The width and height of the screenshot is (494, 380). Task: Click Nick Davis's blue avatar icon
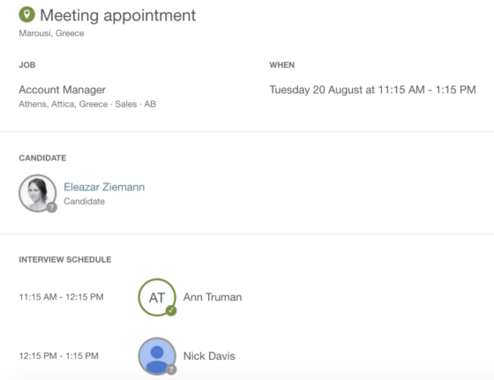coord(157,356)
